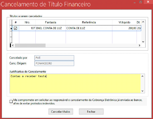The height and width of the screenshot is (119, 153).
Task: Click the Vl.liquido column header
Action: click(x=124, y=22)
